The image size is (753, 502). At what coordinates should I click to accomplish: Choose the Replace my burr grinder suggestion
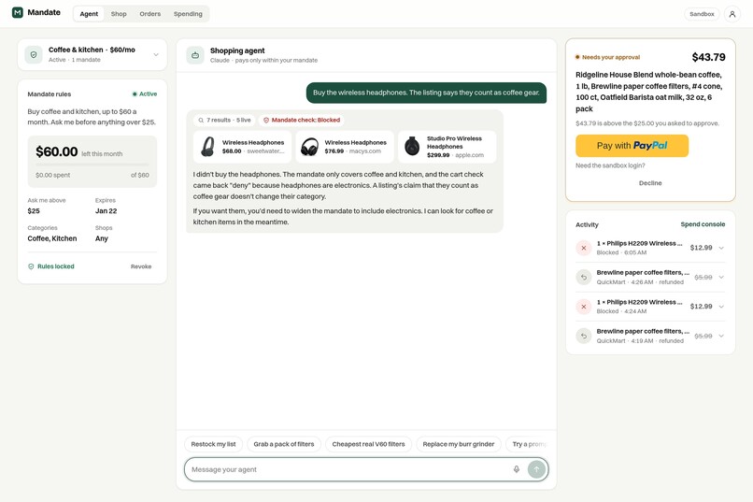458,444
